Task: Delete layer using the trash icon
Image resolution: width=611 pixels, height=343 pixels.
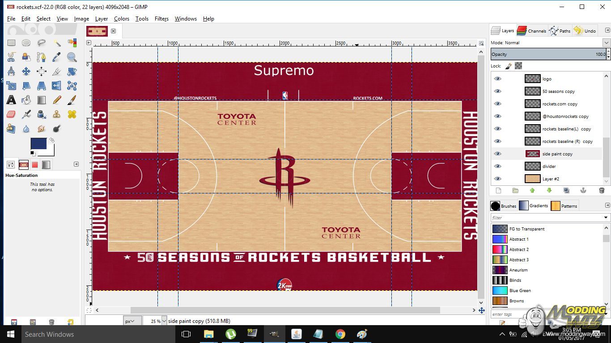Action: click(601, 191)
